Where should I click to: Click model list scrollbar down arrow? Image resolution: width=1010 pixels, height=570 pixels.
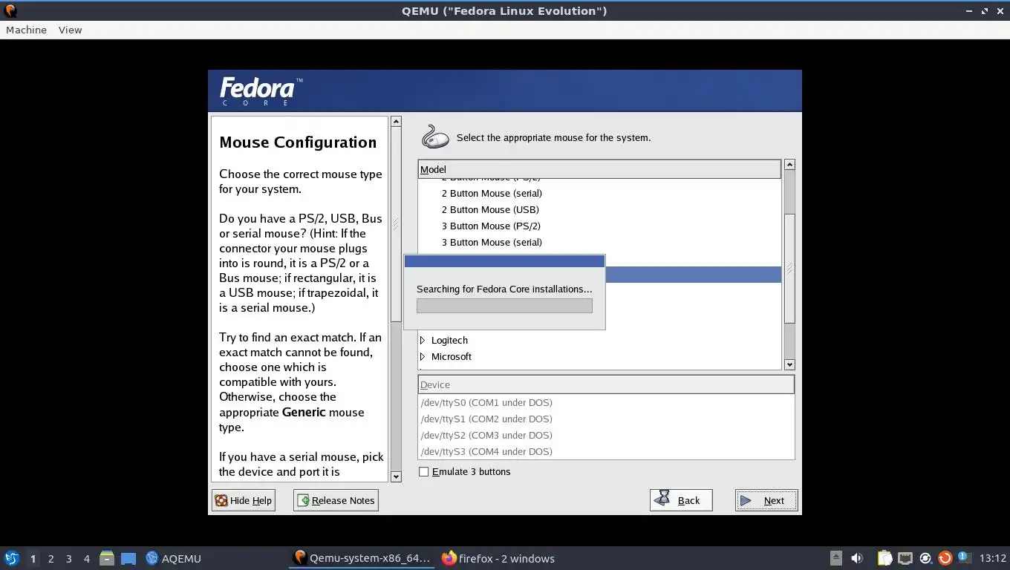click(x=789, y=364)
